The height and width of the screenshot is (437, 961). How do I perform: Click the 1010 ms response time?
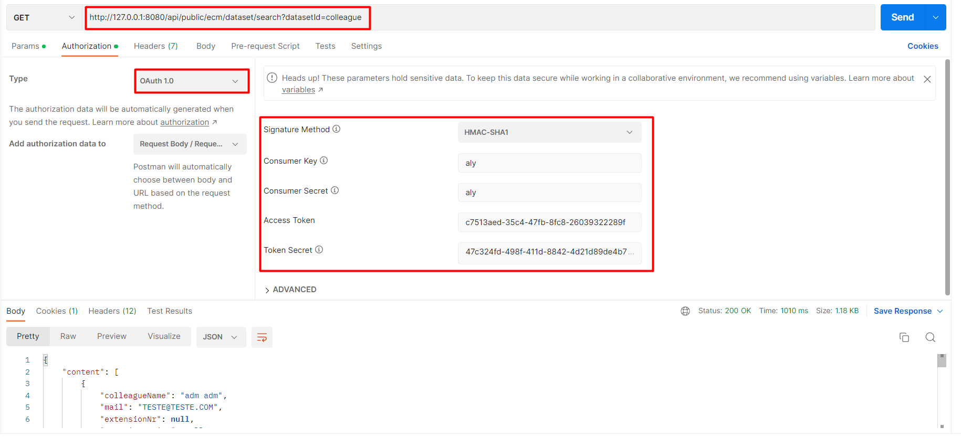[795, 311]
